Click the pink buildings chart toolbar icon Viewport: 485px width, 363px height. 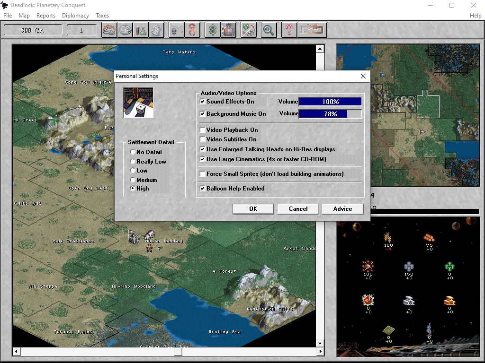(x=228, y=30)
